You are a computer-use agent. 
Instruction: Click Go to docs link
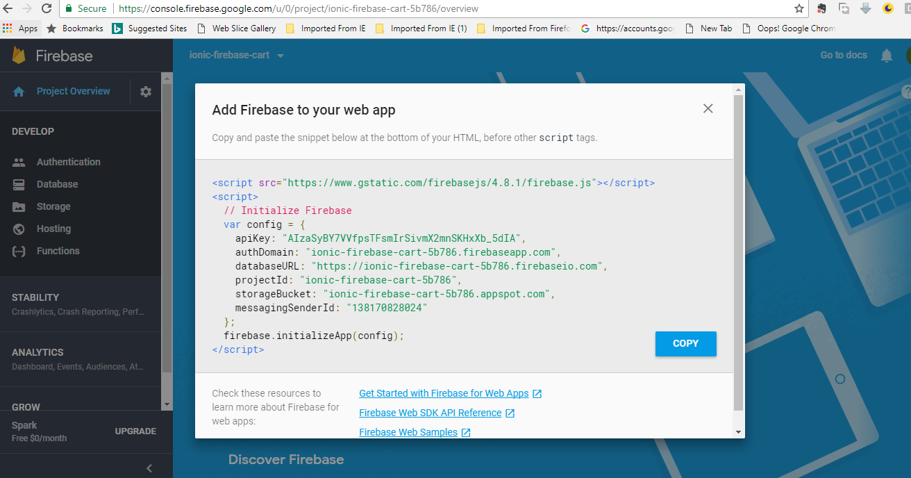[x=844, y=56]
